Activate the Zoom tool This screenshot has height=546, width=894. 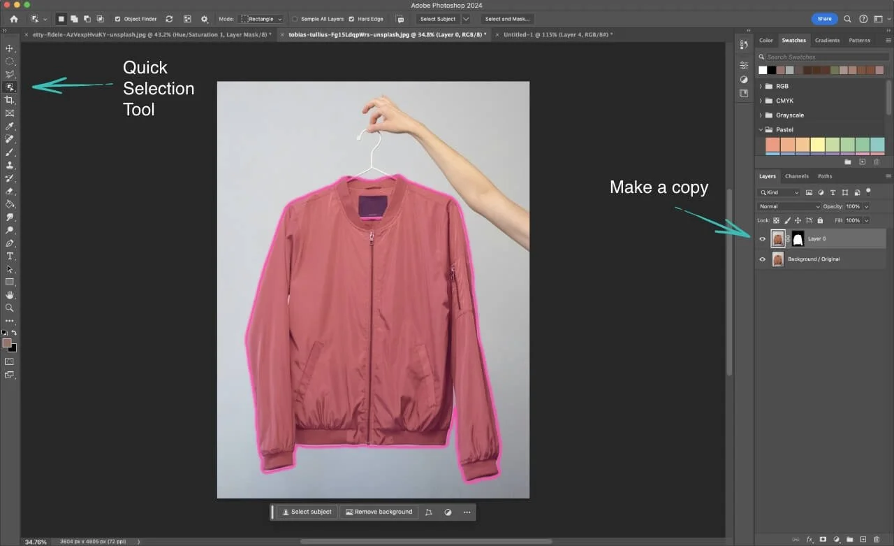(10, 308)
